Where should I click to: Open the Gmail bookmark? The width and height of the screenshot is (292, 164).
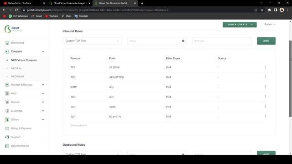(36, 16)
